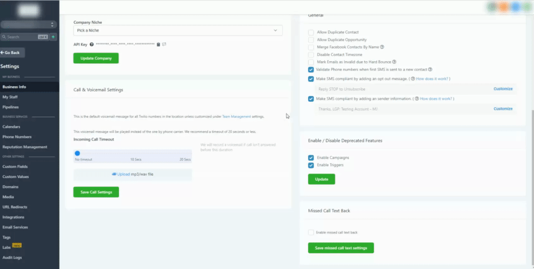Click the green quick-action icon beside Search
This screenshot has height=269, width=534.
(x=53, y=37)
